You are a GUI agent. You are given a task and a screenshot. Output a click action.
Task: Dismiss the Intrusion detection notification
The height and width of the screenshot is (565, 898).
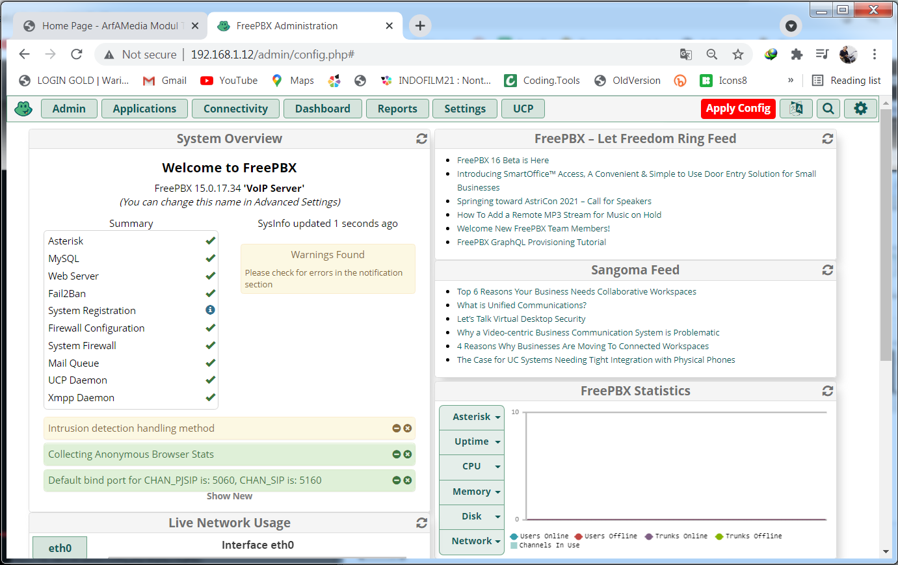click(x=408, y=428)
